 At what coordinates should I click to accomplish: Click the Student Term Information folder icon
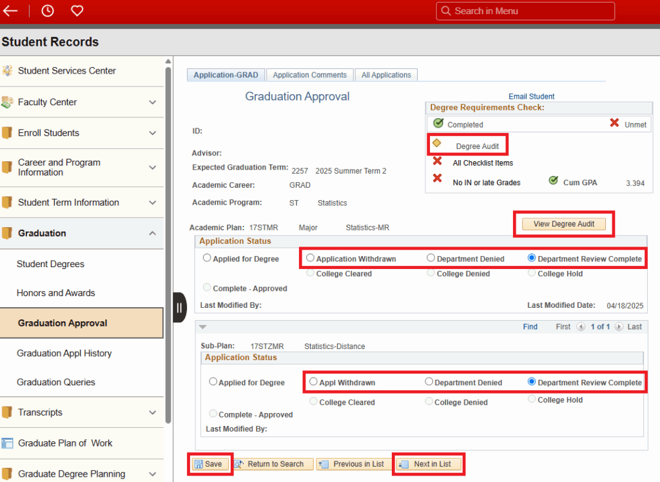point(6,202)
